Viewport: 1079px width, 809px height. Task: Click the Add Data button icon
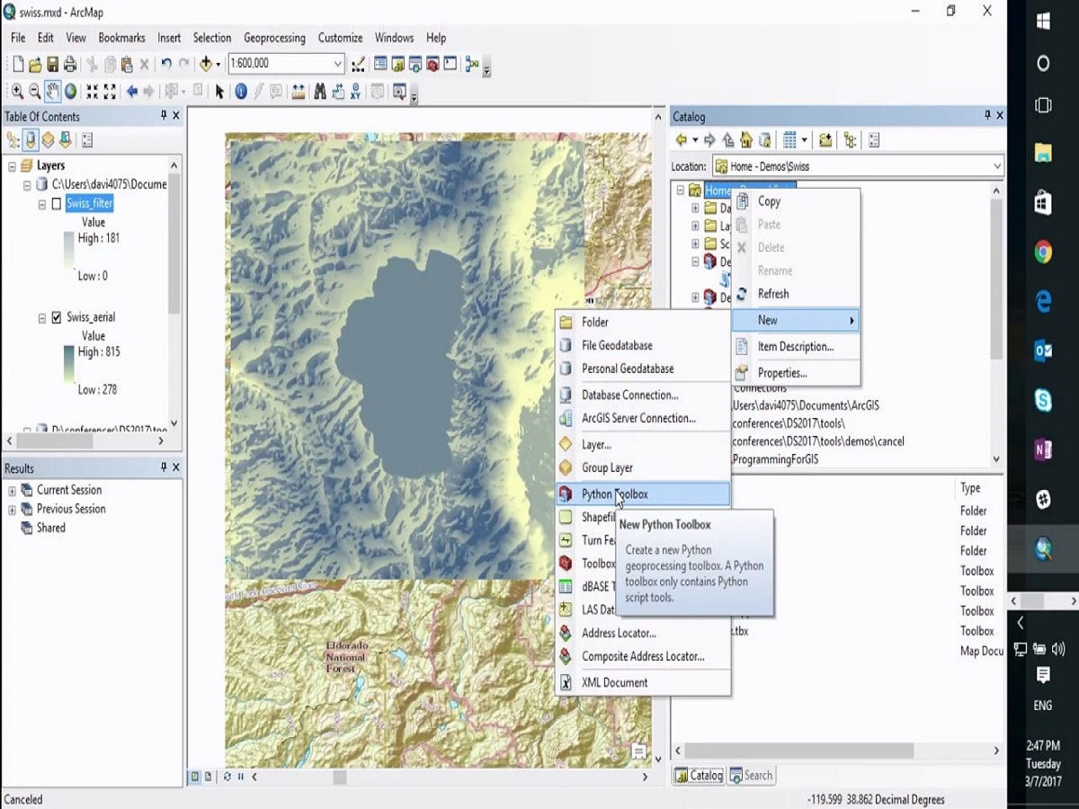(x=206, y=64)
